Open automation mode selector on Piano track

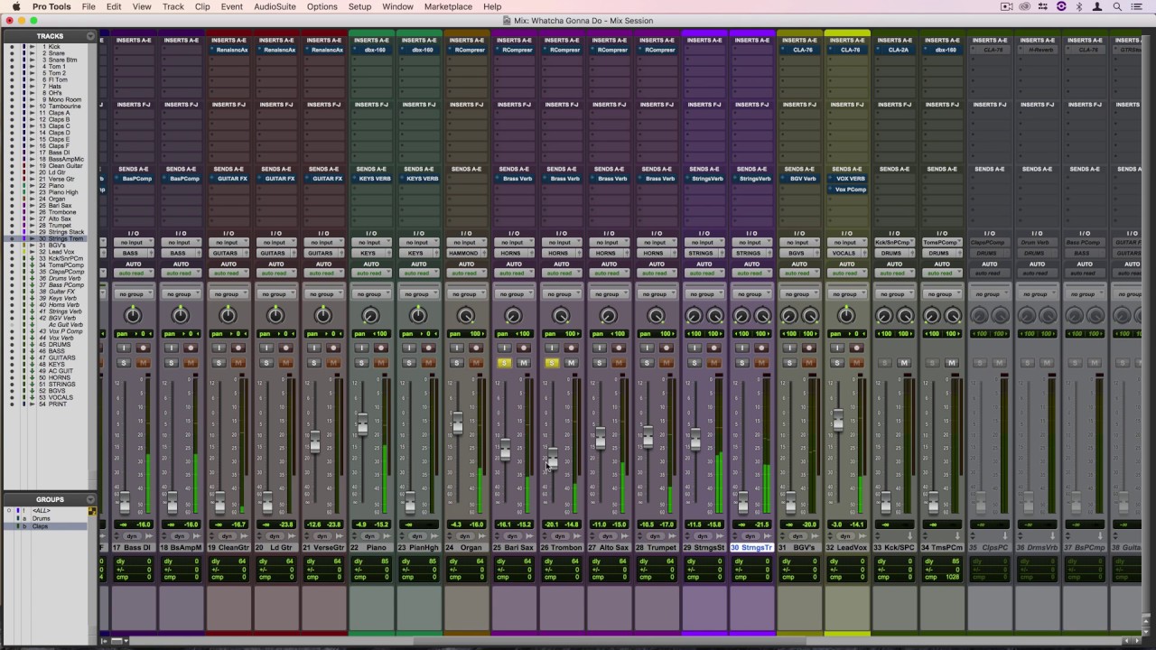coord(370,274)
